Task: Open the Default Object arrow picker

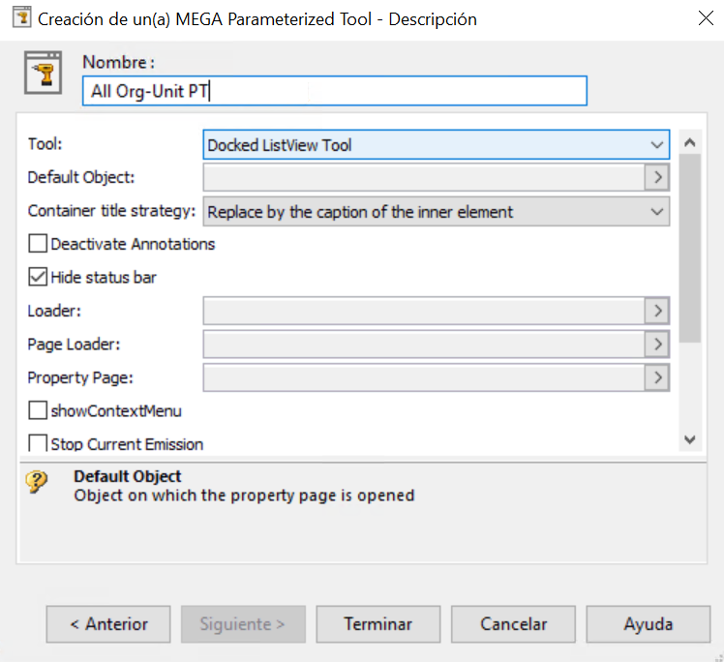Action: click(657, 177)
